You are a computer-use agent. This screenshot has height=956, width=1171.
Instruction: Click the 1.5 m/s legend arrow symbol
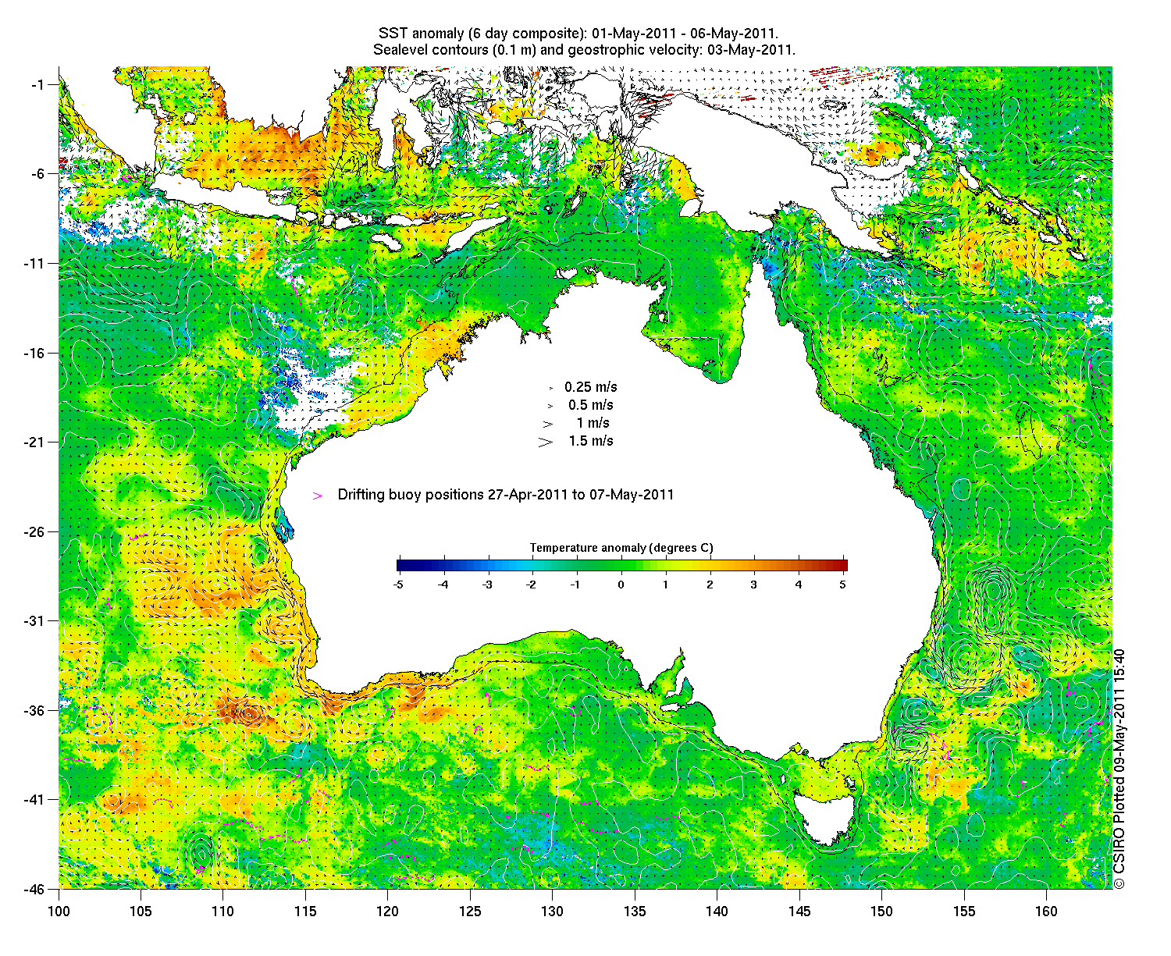pyautogui.click(x=545, y=442)
